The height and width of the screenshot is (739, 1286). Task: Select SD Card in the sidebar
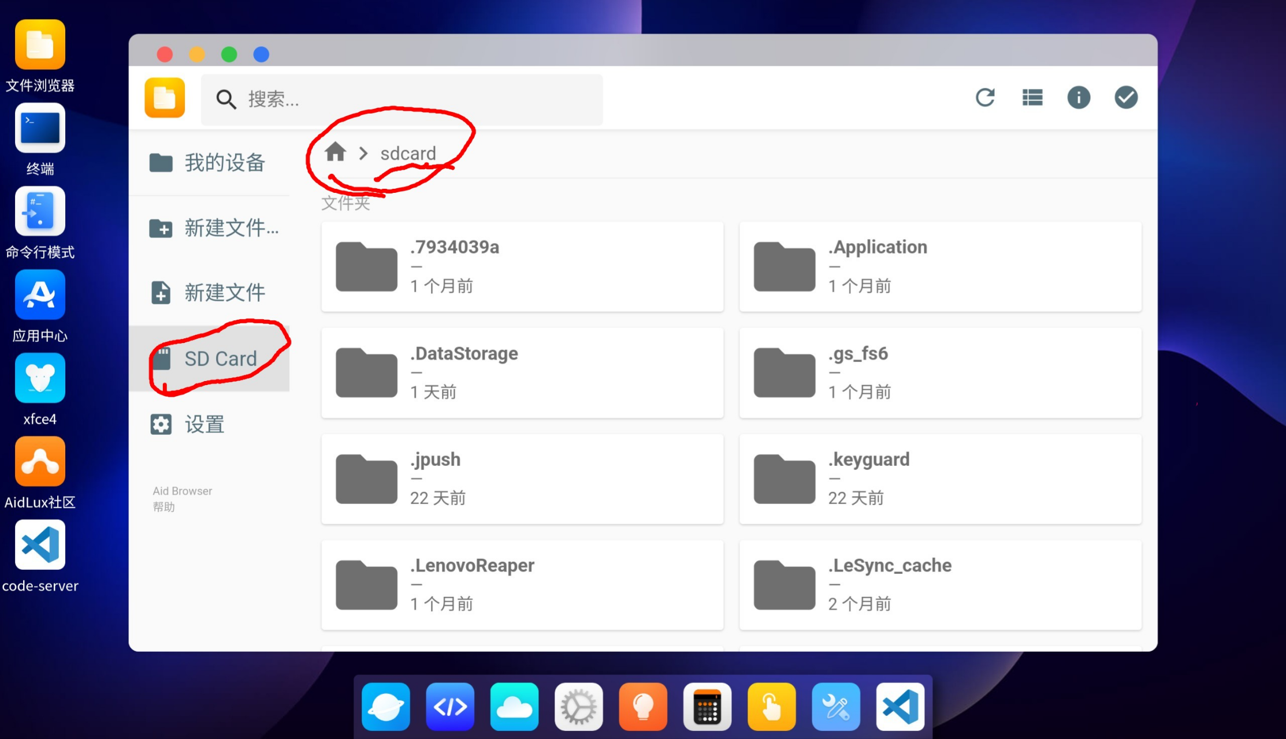click(209, 359)
